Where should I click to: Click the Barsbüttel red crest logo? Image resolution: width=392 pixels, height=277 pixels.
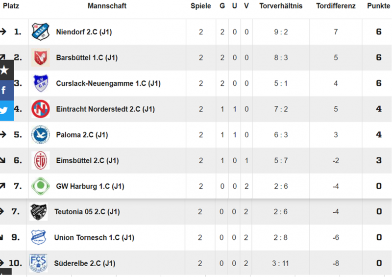[x=41, y=57]
